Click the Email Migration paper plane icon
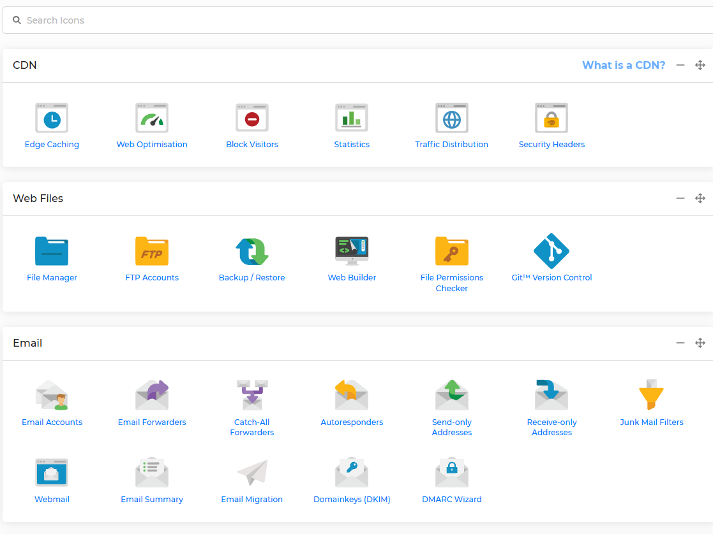713x534 pixels. (x=252, y=472)
